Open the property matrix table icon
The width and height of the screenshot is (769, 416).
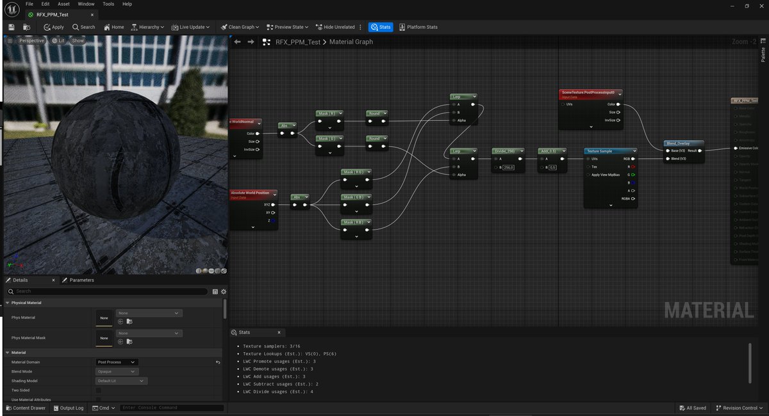pyautogui.click(x=215, y=291)
